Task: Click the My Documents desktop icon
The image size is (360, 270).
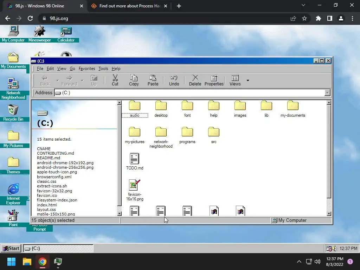Action: click(x=13, y=60)
